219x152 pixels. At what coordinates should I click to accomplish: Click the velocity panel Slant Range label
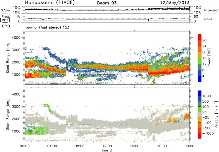click(x=8, y=114)
